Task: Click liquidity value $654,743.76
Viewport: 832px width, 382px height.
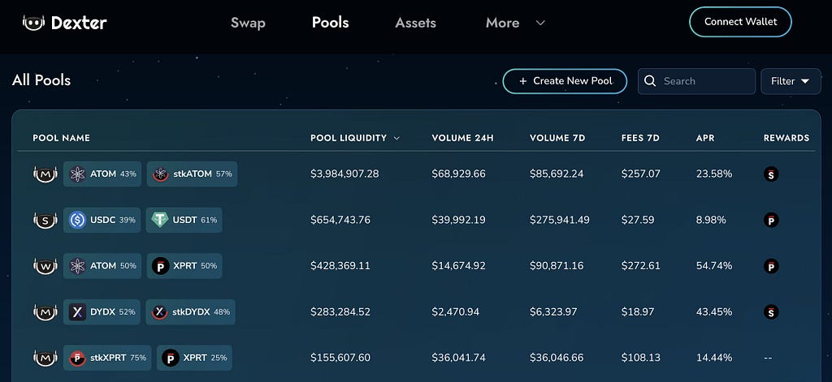Action: [340, 220]
